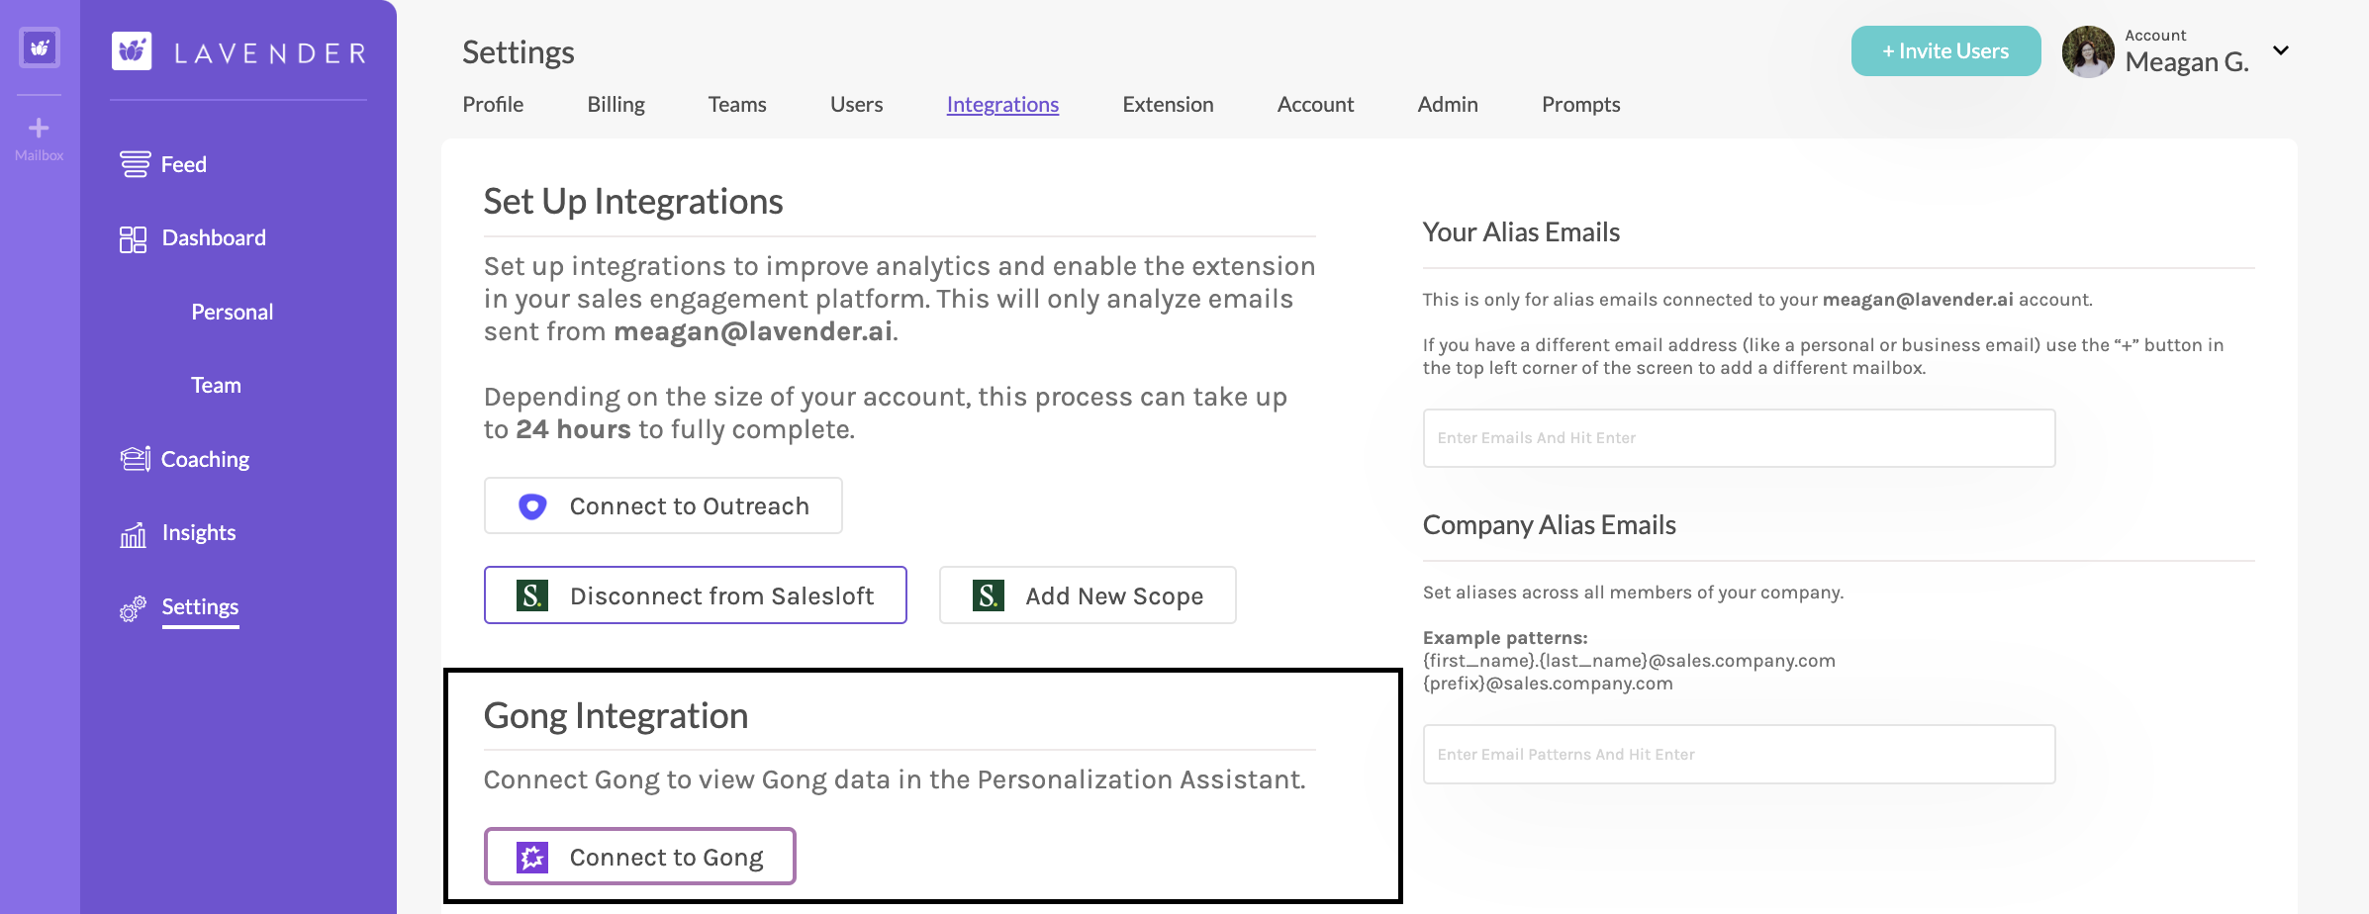Click the Insights bar chart icon
This screenshot has width=2369, height=914.
tap(133, 534)
